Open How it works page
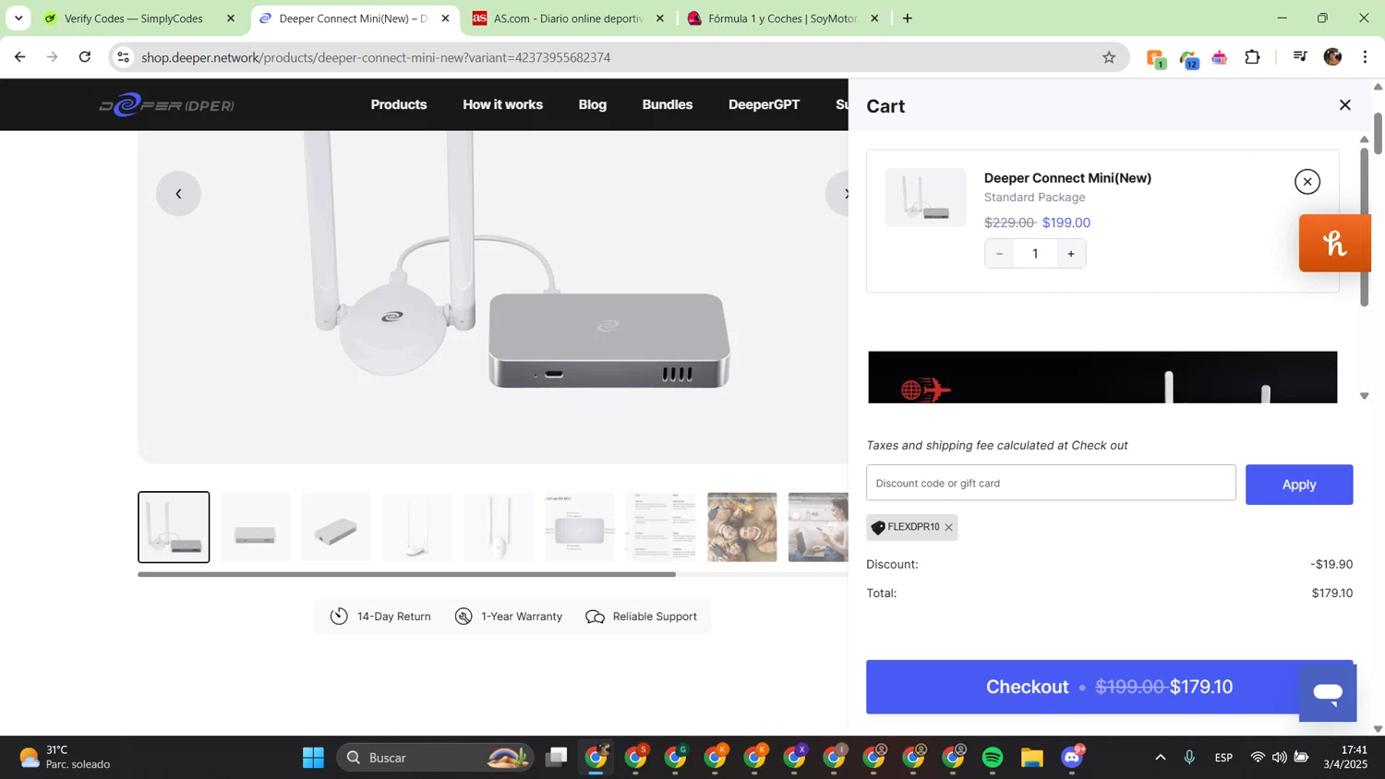The width and height of the screenshot is (1385, 779). [x=502, y=104]
